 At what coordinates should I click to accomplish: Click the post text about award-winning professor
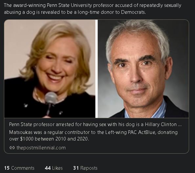tap(93, 9)
